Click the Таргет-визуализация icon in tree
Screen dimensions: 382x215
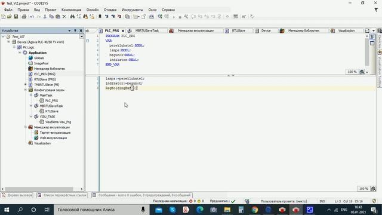coord(36,133)
